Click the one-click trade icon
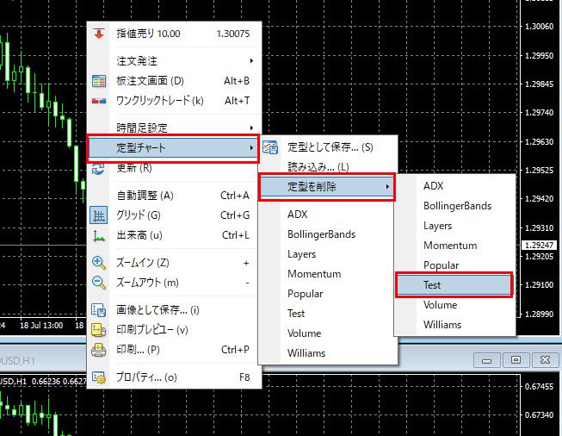Image resolution: width=562 pixels, height=436 pixels. [x=99, y=101]
